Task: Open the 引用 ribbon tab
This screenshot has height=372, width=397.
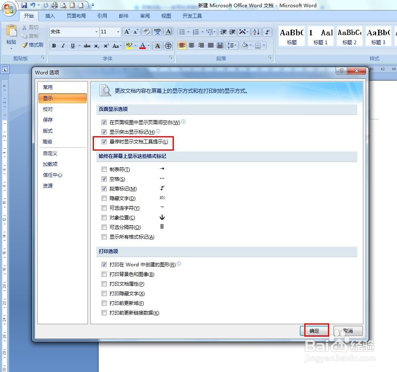Action: coord(102,16)
